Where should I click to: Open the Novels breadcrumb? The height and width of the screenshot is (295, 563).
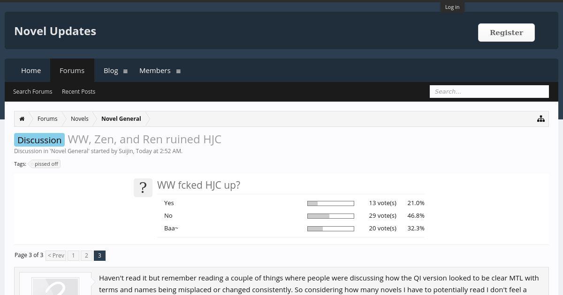point(80,119)
